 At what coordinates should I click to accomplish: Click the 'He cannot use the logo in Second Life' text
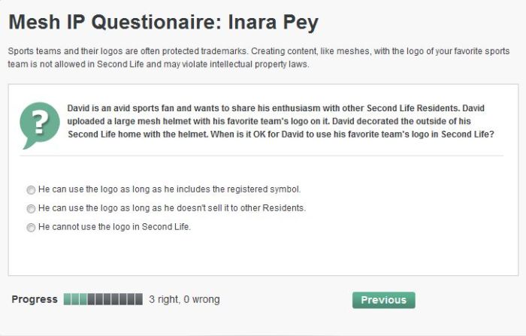point(114,226)
